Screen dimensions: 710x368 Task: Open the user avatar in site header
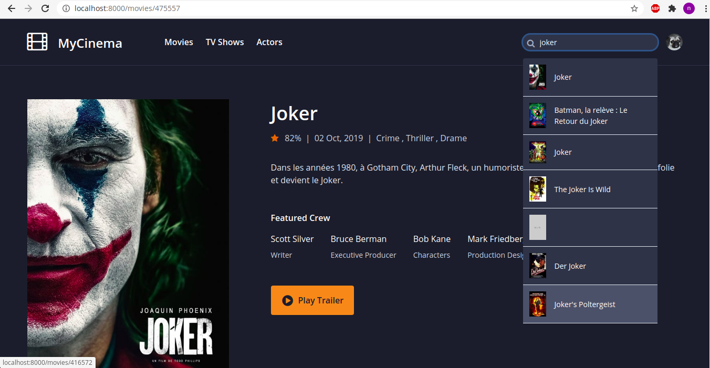674,42
